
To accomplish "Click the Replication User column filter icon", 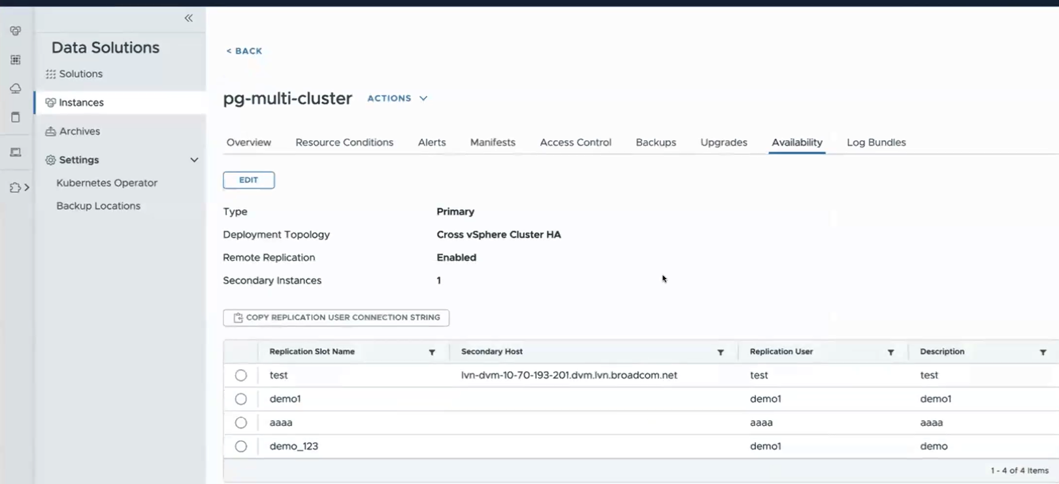I will tap(890, 352).
